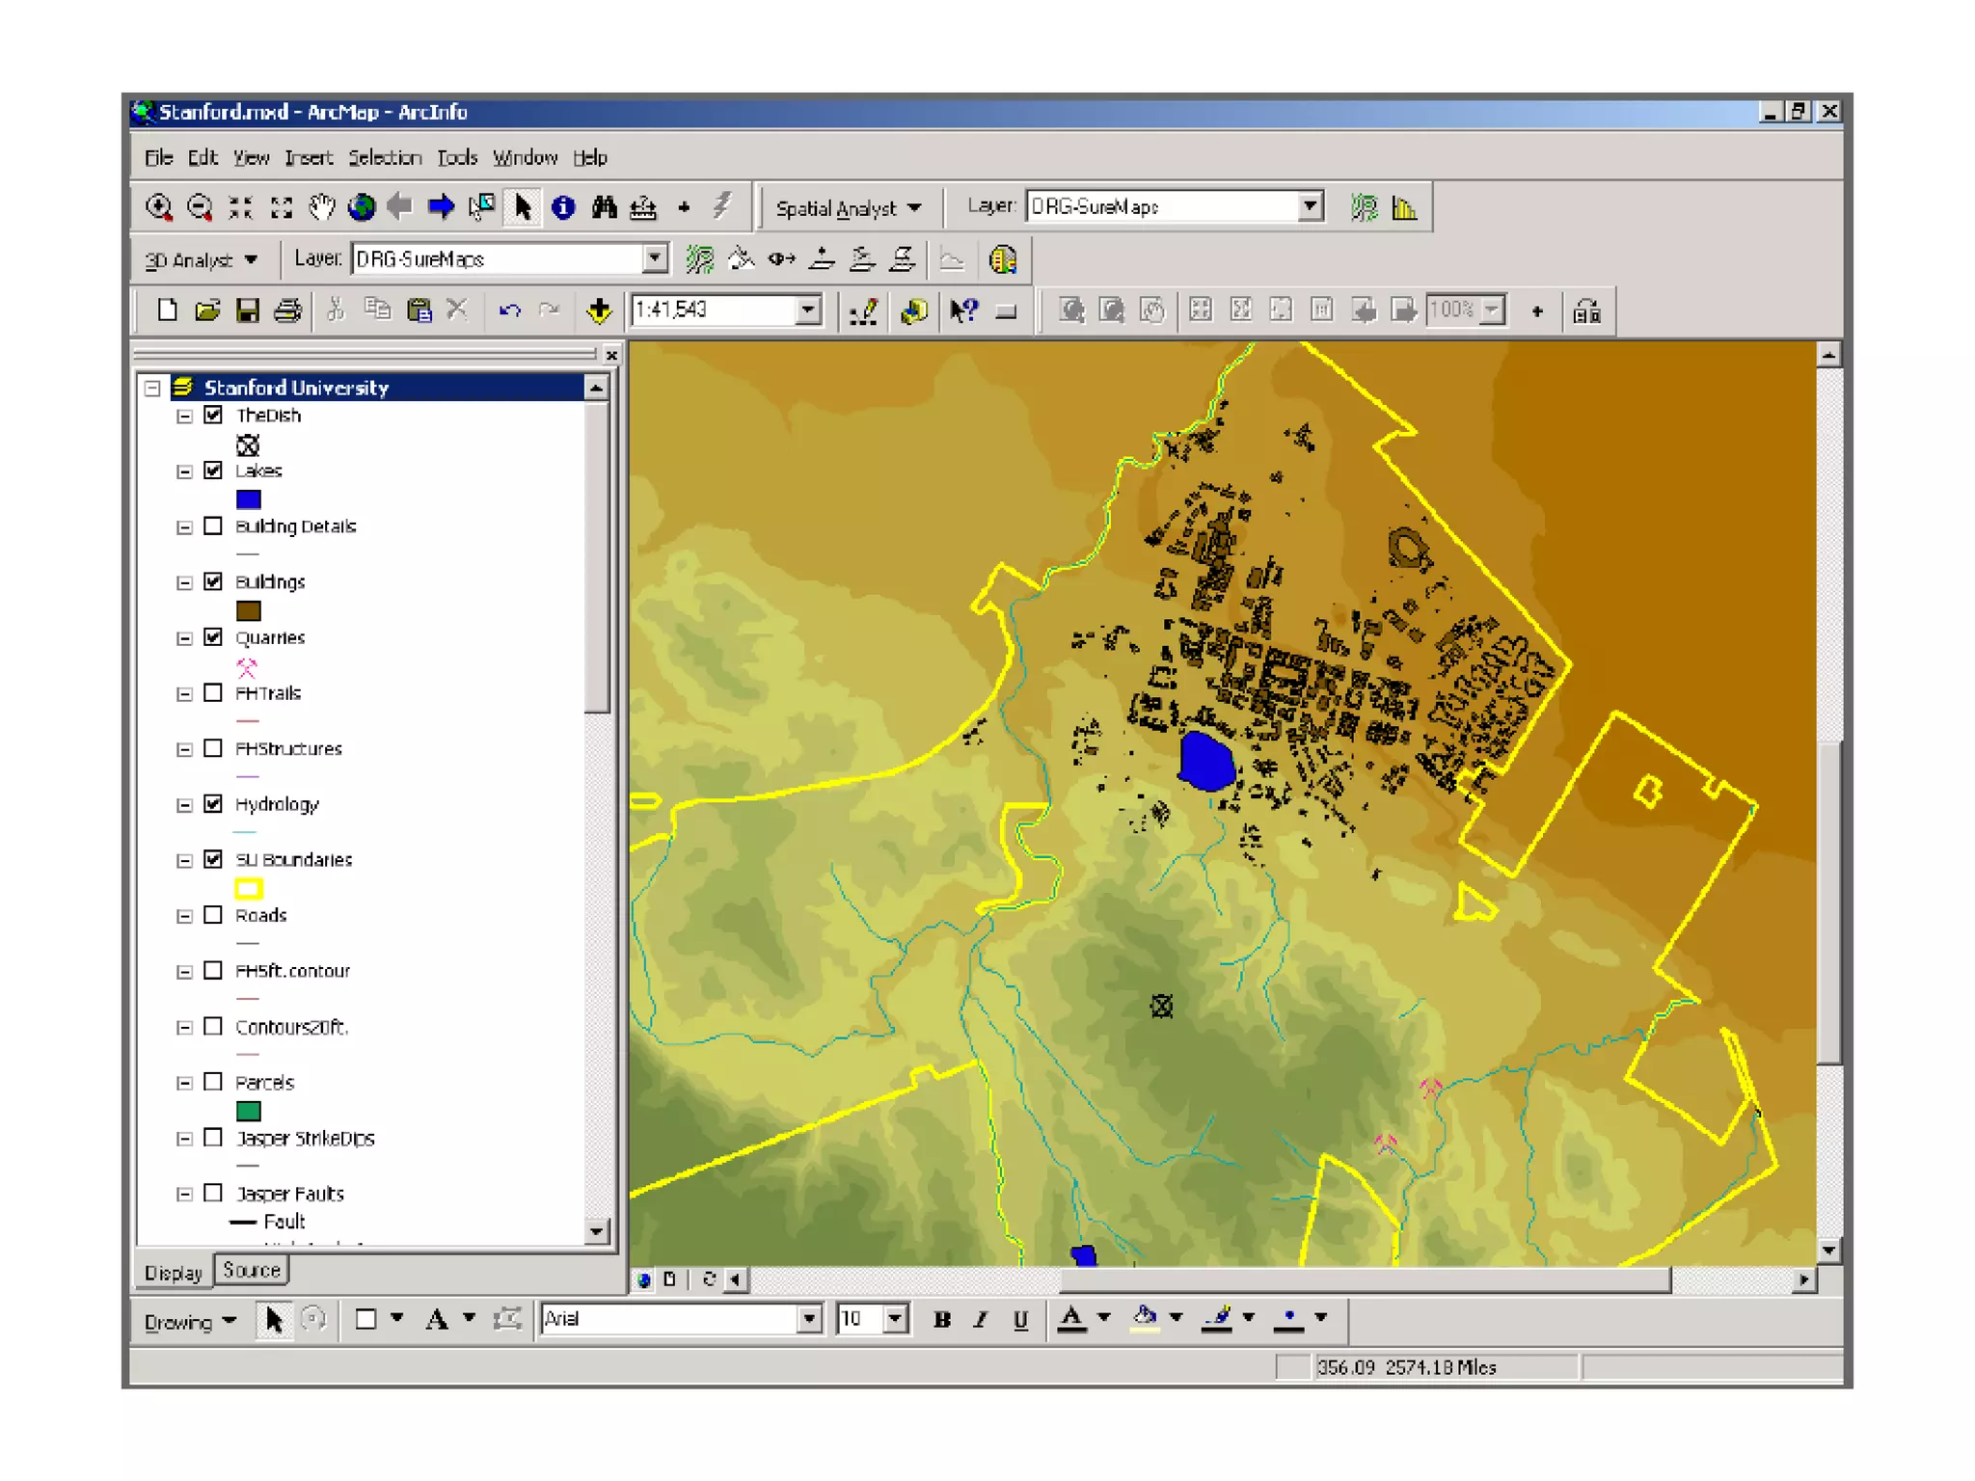The image size is (1975, 1481).
Task: Launch ArcScene from 3D Analyst toolbar
Action: click(1003, 259)
